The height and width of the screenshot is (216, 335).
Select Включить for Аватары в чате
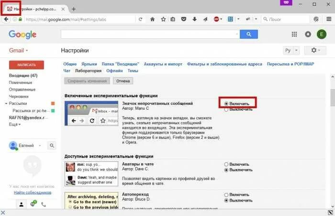pyautogui.click(x=226, y=164)
